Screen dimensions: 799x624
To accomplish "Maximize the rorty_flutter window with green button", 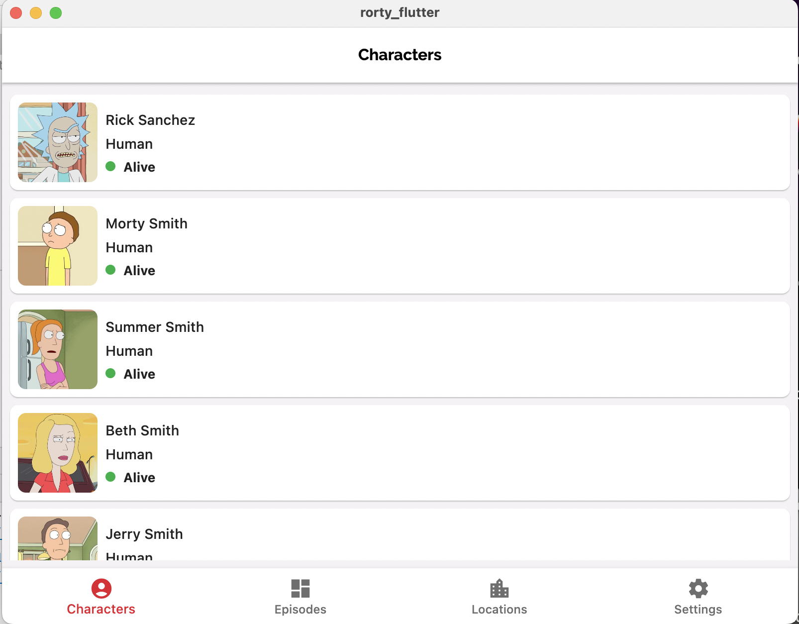I will pyautogui.click(x=56, y=13).
